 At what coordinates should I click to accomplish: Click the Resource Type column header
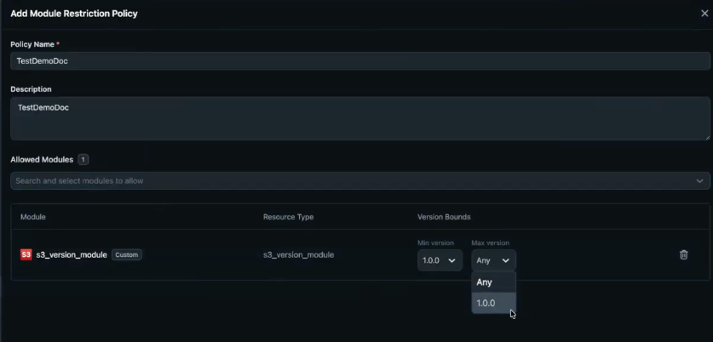[x=288, y=217]
